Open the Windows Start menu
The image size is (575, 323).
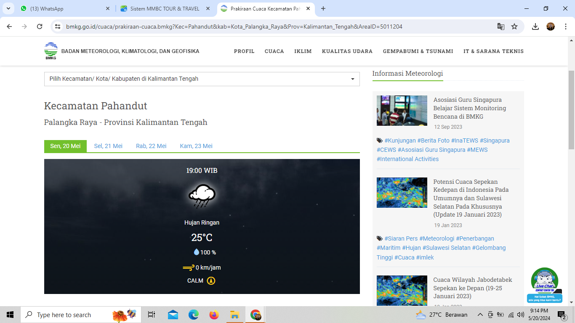(10, 315)
